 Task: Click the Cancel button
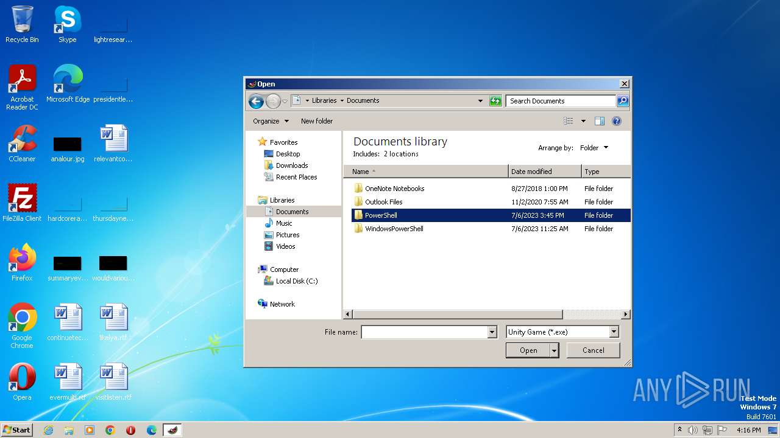[x=593, y=350]
